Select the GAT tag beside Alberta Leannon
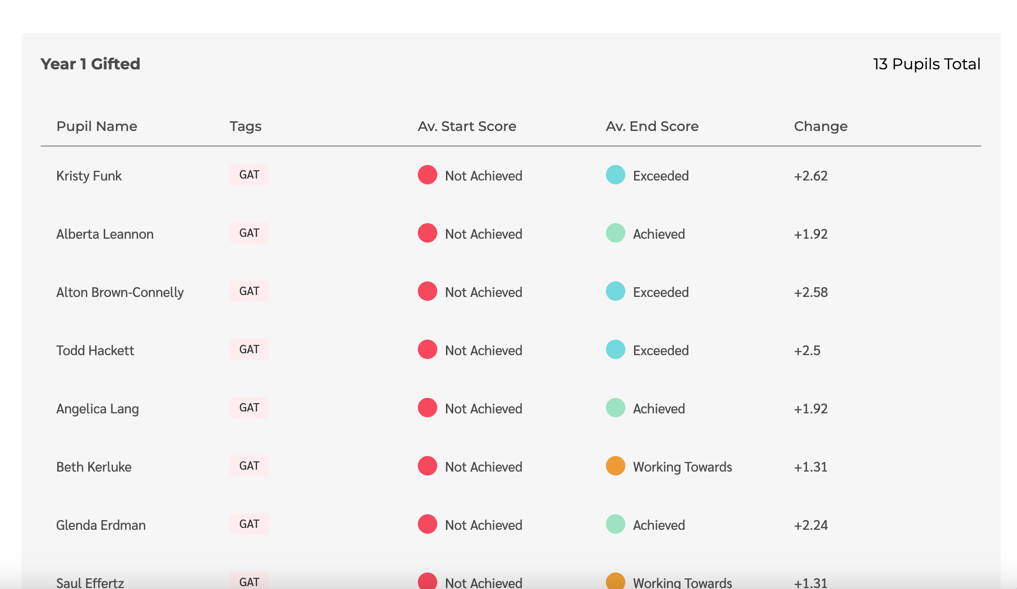The image size is (1017, 589). [249, 233]
